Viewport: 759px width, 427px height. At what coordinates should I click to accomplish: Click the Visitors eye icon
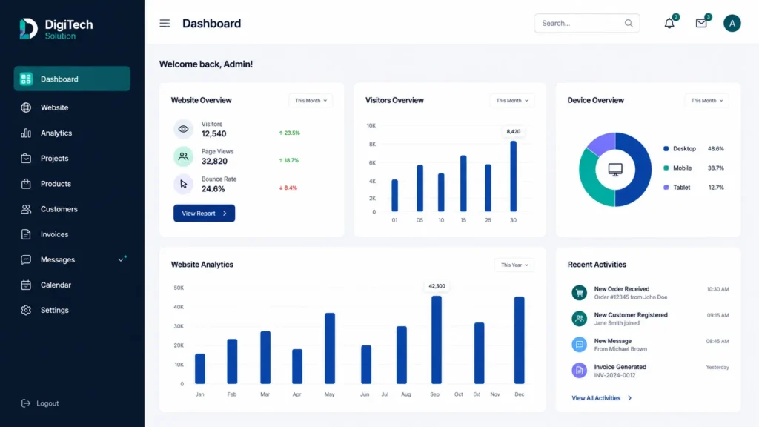pos(184,129)
